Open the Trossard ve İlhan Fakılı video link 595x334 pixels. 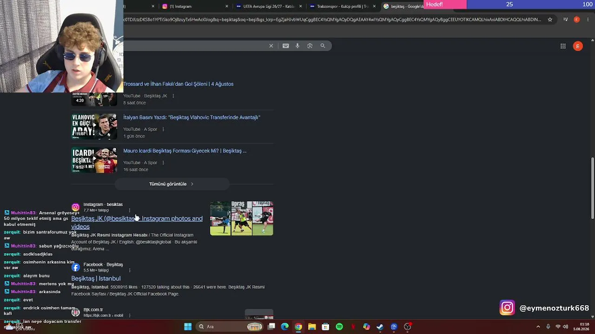178,84
